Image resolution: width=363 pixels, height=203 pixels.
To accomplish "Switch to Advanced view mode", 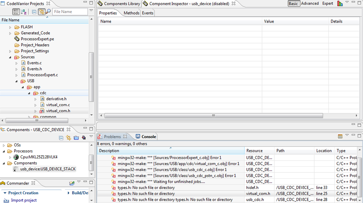I will click(310, 4).
